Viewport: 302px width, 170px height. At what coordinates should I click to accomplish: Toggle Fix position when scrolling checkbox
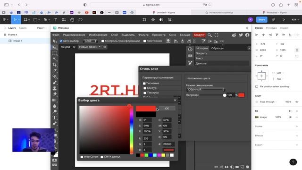point(257,86)
